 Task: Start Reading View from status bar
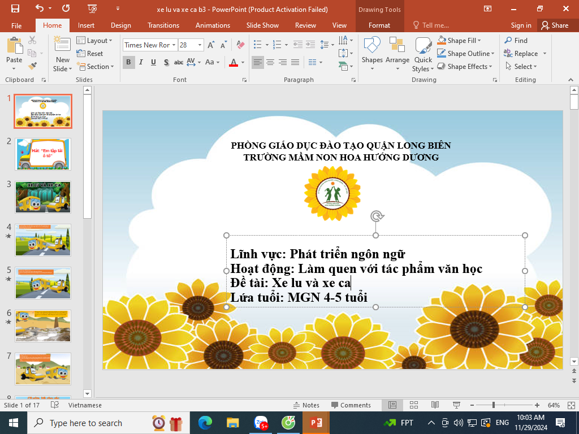click(435, 405)
